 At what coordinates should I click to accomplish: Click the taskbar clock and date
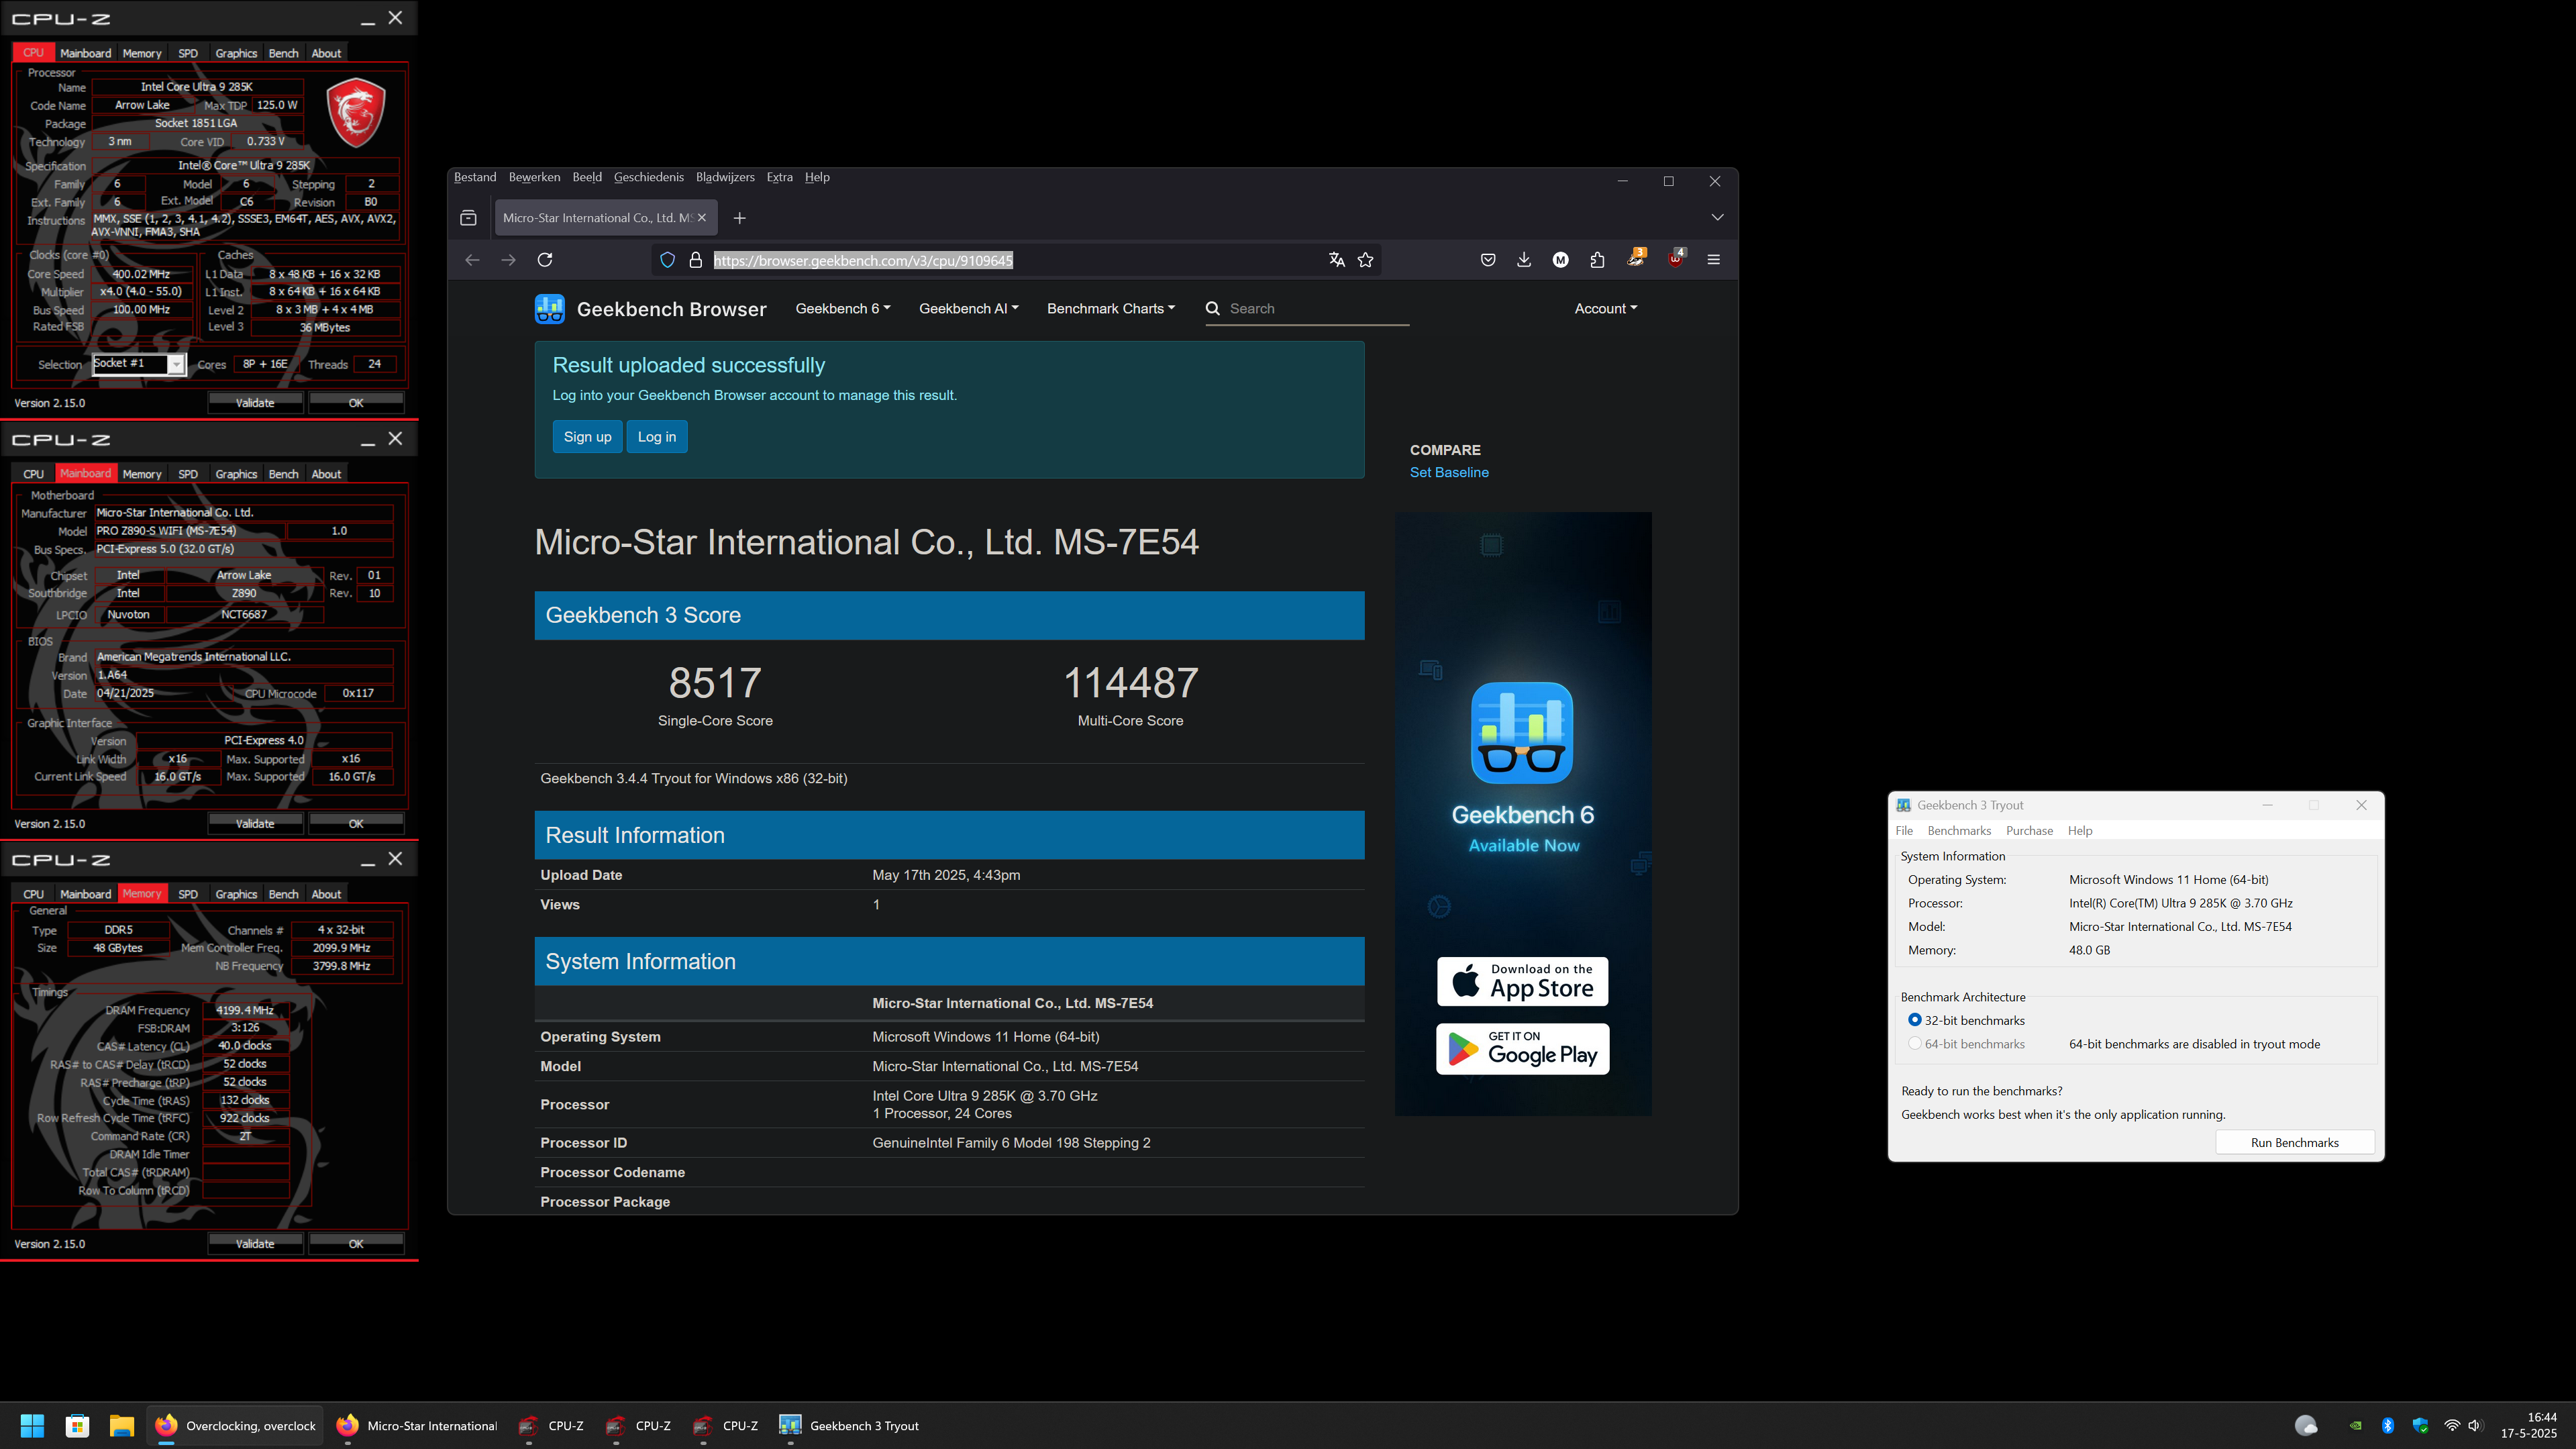tap(2529, 1425)
